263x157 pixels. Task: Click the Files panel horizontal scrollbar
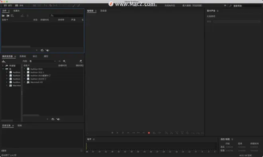16,47
